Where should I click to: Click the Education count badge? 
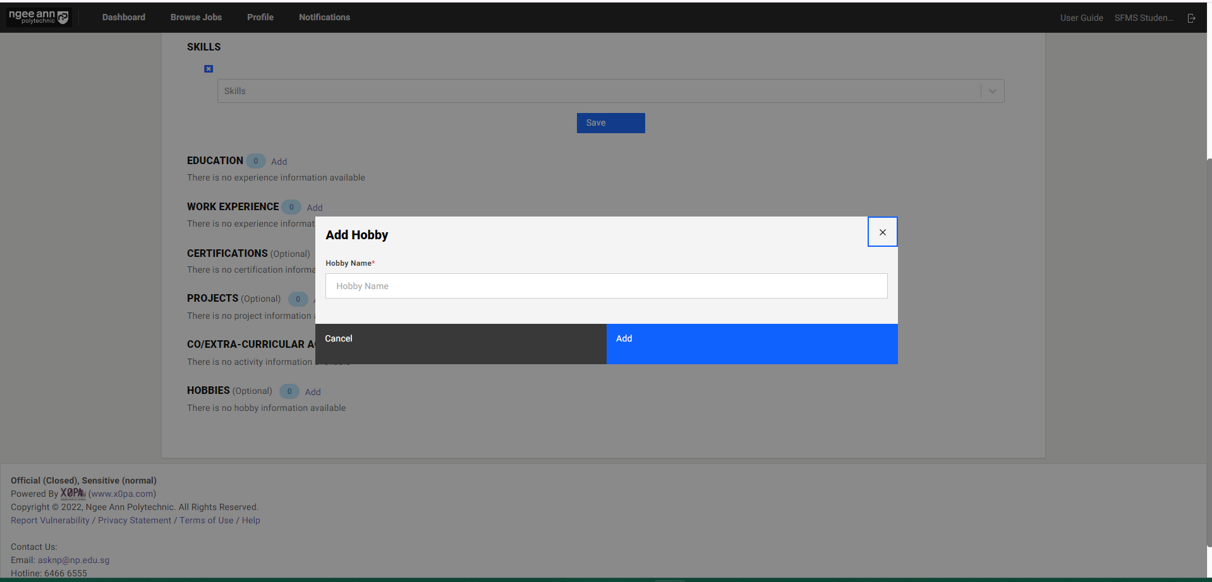(256, 161)
